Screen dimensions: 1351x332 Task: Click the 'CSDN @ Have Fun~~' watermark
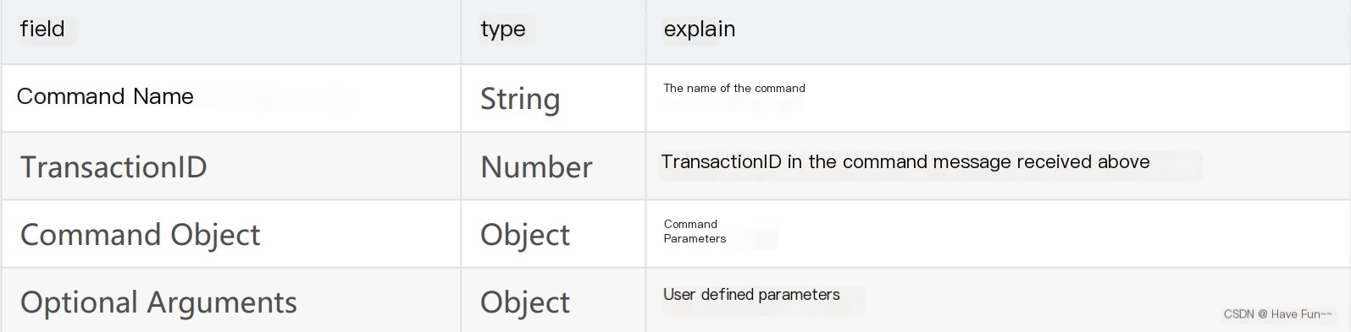pos(1277,314)
